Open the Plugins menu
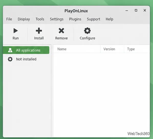Screen dimensions: 153x139 click(x=75, y=19)
